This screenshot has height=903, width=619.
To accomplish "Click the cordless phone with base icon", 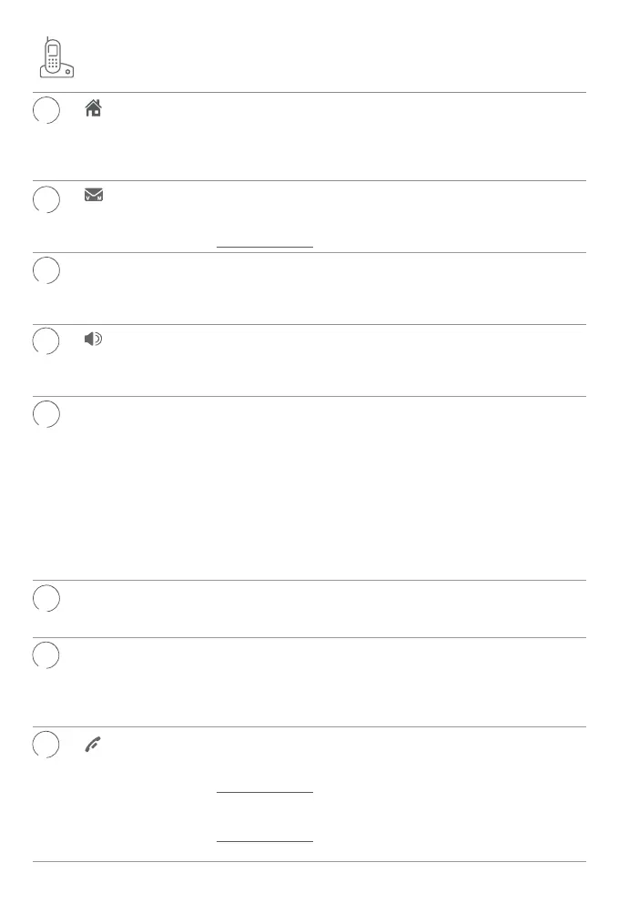I will point(56,57).
